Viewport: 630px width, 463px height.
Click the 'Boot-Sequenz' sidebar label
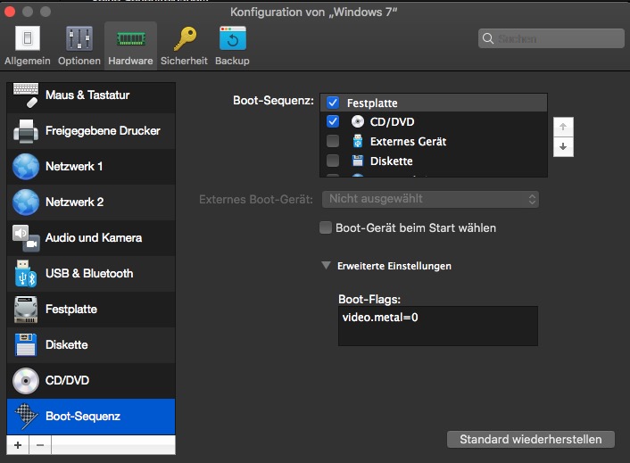83,416
